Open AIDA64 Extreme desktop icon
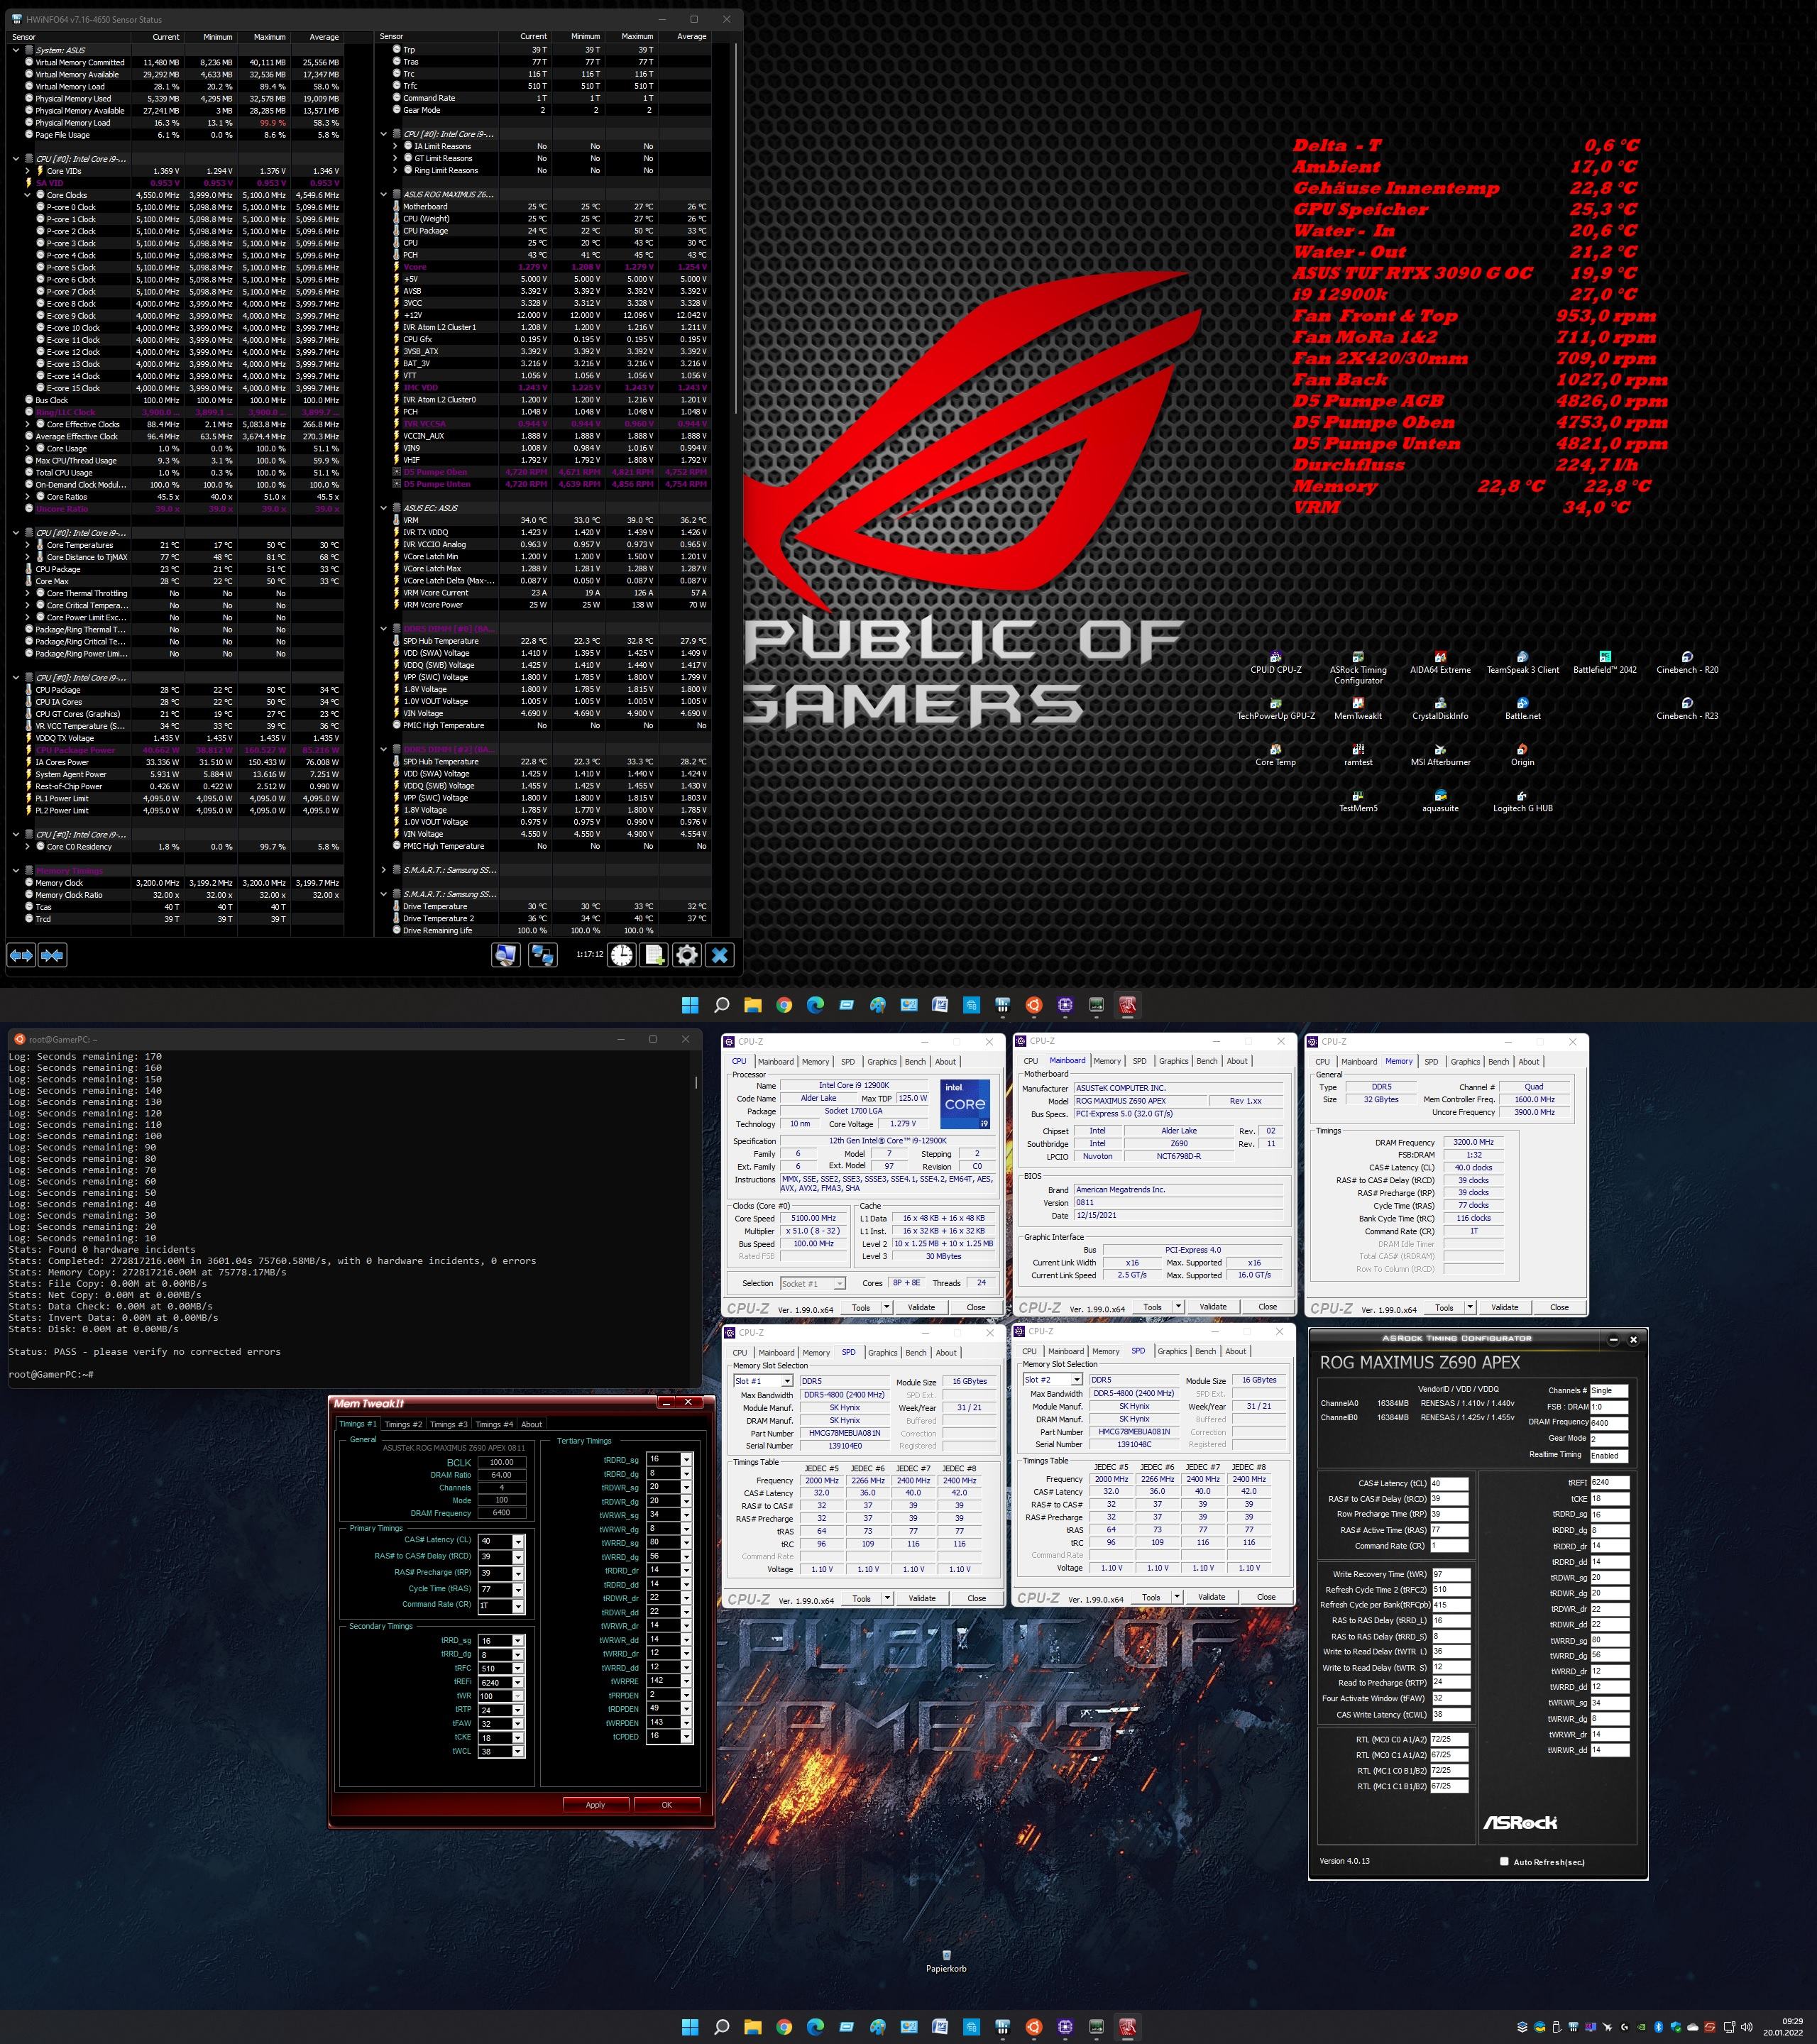Image resolution: width=1817 pixels, height=2044 pixels. pos(1440,662)
